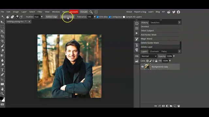Screen dimensions: 209x117
Task: Open the Actions play side panel icon
Action: [x=137, y=33]
